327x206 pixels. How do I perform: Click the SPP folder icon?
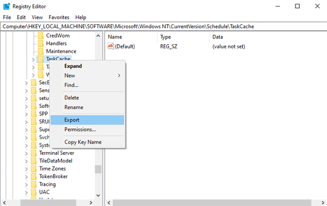pos(34,114)
